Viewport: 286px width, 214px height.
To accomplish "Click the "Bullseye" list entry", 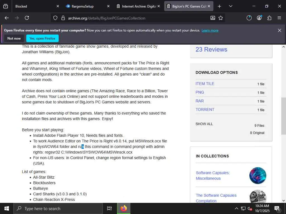I will pos(40,189).
